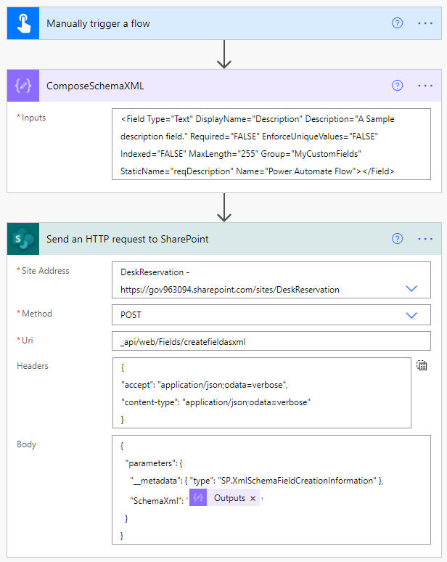Click inside the Headers text box
The width and height of the screenshot is (447, 562).
[x=261, y=393]
